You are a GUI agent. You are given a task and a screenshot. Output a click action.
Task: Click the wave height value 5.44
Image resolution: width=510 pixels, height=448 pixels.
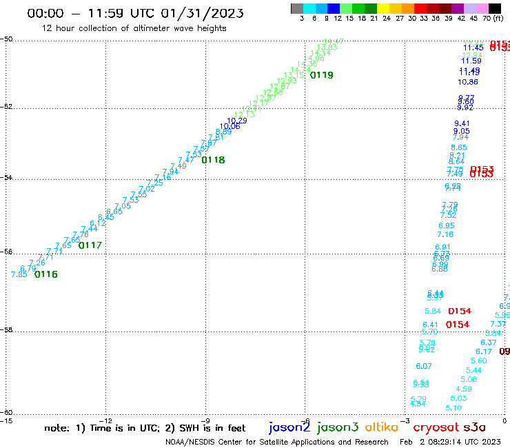473,371
